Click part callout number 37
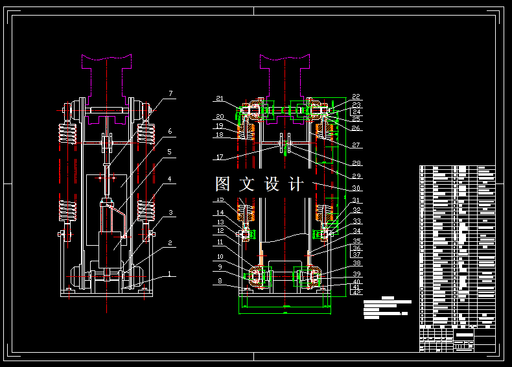512x367 pixels. pos(356,255)
